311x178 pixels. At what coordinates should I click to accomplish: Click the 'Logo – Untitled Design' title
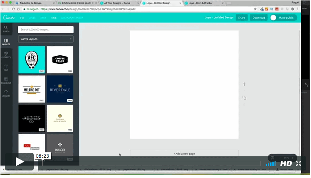(219, 17)
